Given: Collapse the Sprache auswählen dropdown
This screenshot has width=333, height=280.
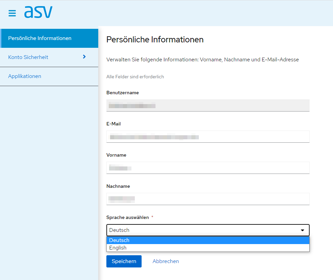Looking at the screenshot, I should click(208, 230).
